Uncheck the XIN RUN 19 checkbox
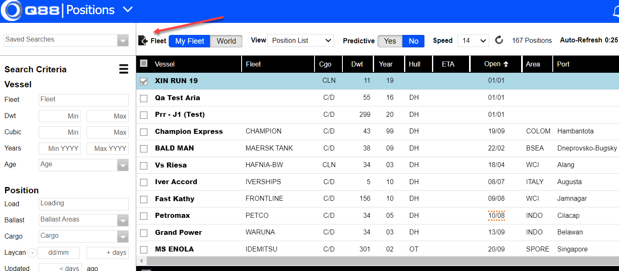Image resolution: width=619 pixels, height=271 pixels. (x=144, y=81)
